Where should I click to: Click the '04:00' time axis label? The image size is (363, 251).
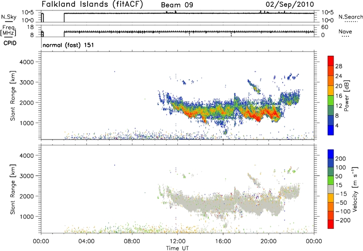point(86,241)
